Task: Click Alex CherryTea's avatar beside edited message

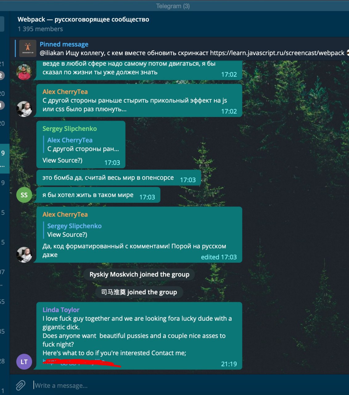Action: (x=24, y=255)
